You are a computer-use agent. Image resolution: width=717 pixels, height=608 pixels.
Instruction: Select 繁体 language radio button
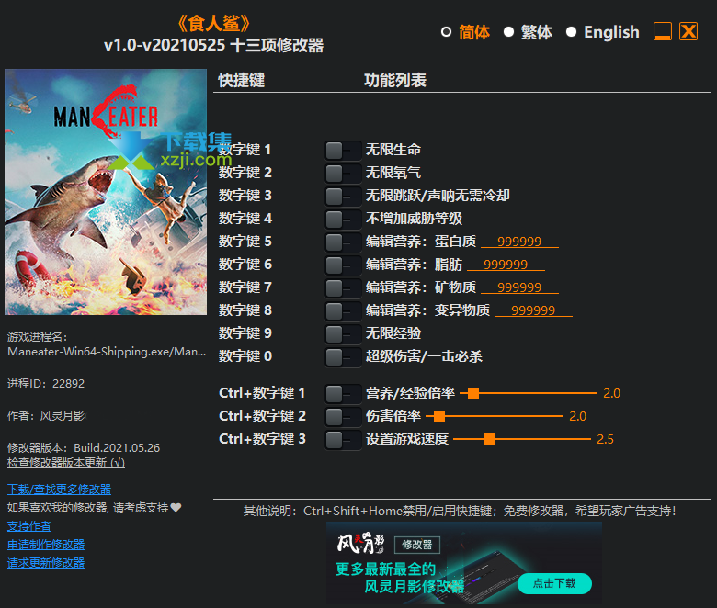(508, 32)
